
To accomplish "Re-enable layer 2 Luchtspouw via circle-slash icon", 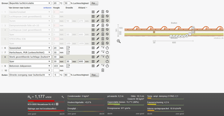I will pos(107,16).
